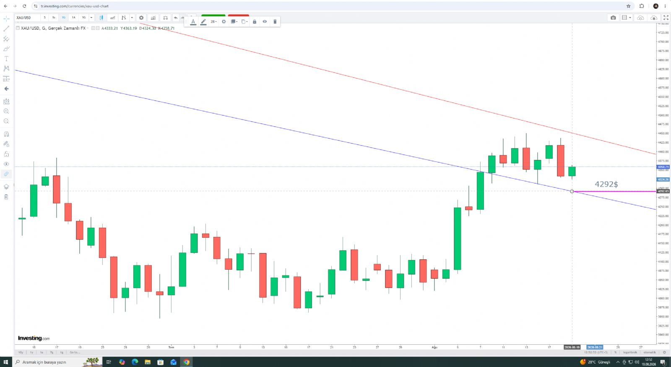Toggle visibility of the selected drawing
This screenshot has height=367, width=671.
pos(265,21)
